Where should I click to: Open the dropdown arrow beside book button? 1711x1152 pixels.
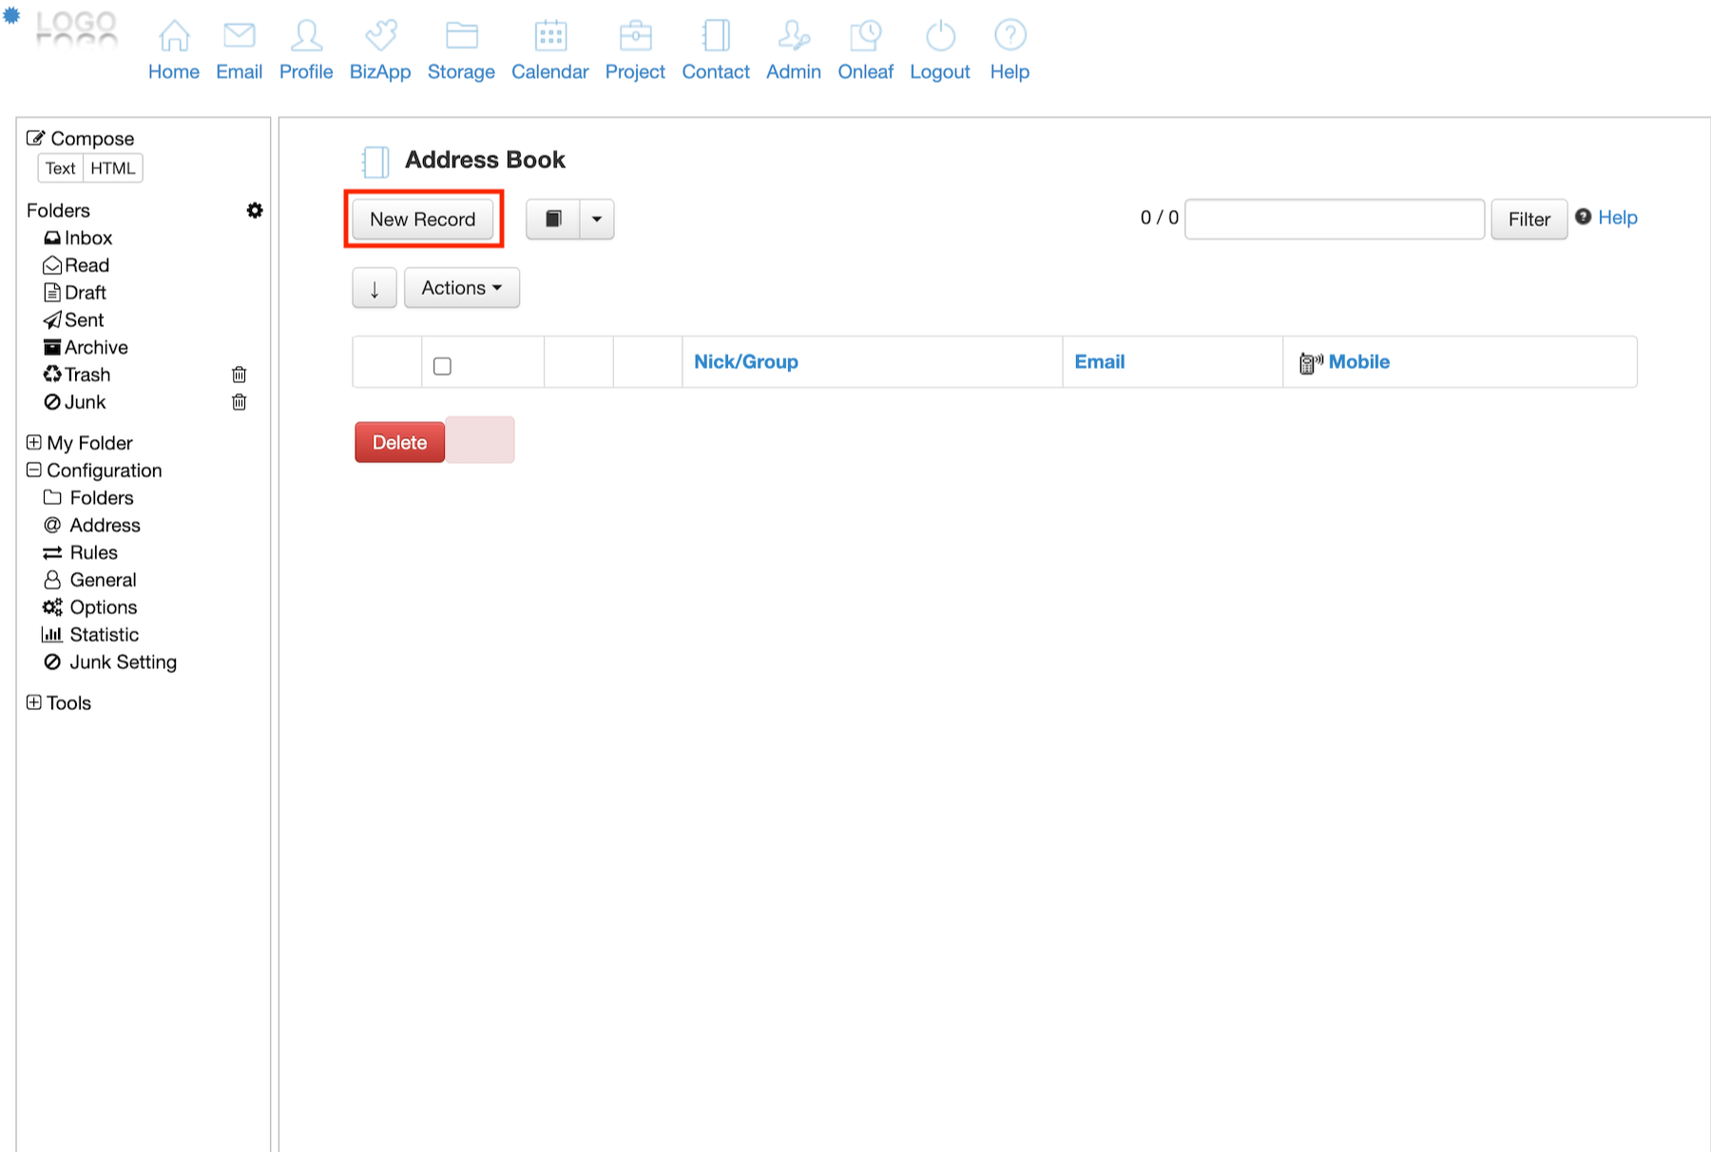pos(597,220)
